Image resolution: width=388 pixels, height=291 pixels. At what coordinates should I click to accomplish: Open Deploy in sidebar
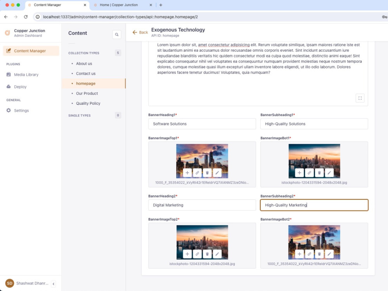click(20, 87)
